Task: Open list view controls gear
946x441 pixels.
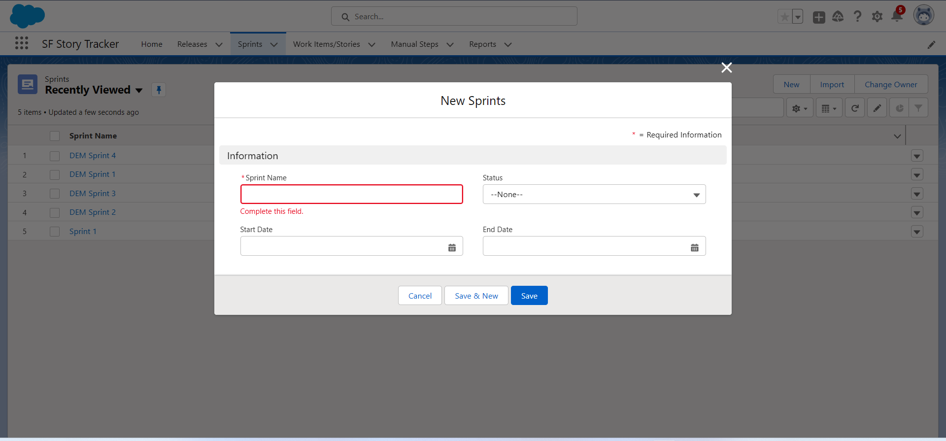Action: [x=800, y=108]
